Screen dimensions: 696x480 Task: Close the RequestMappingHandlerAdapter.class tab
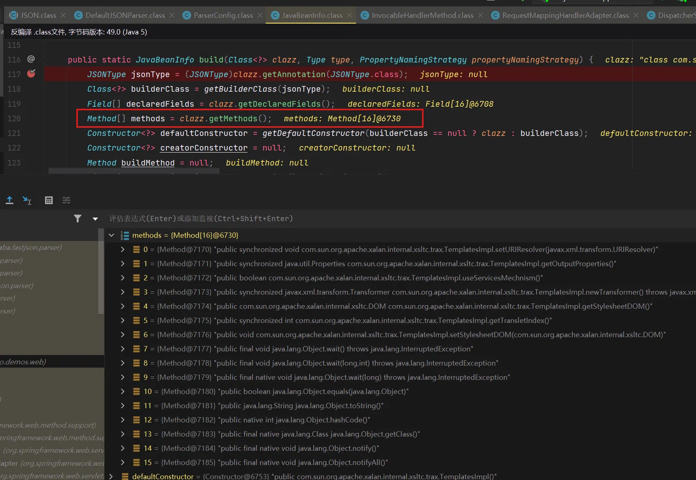tap(636, 15)
